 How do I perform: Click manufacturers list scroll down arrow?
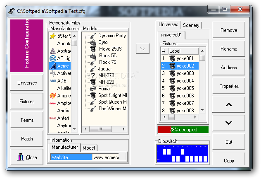tap(74, 129)
